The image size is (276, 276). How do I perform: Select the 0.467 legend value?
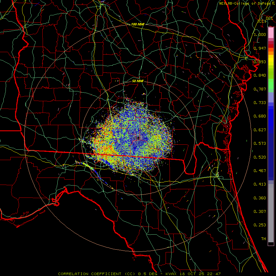point(260,171)
